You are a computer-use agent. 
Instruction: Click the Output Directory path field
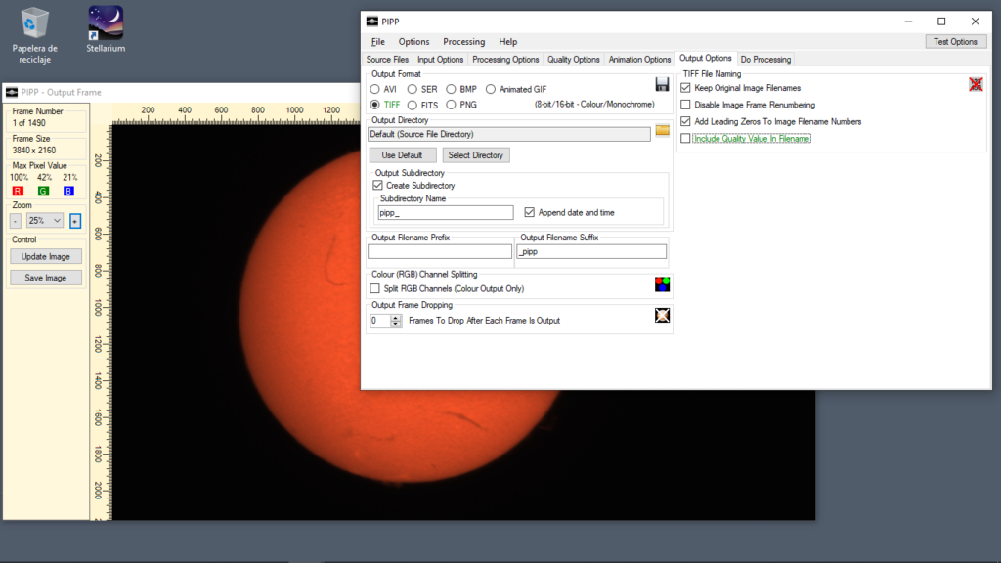point(508,134)
